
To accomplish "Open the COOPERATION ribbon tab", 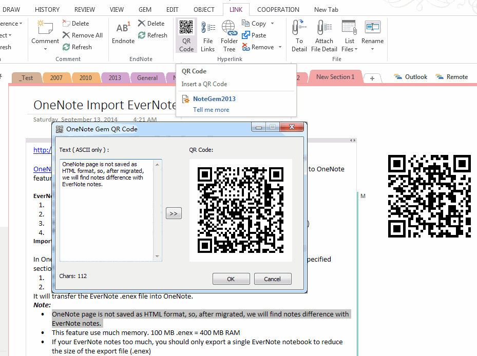I will 278,10.
